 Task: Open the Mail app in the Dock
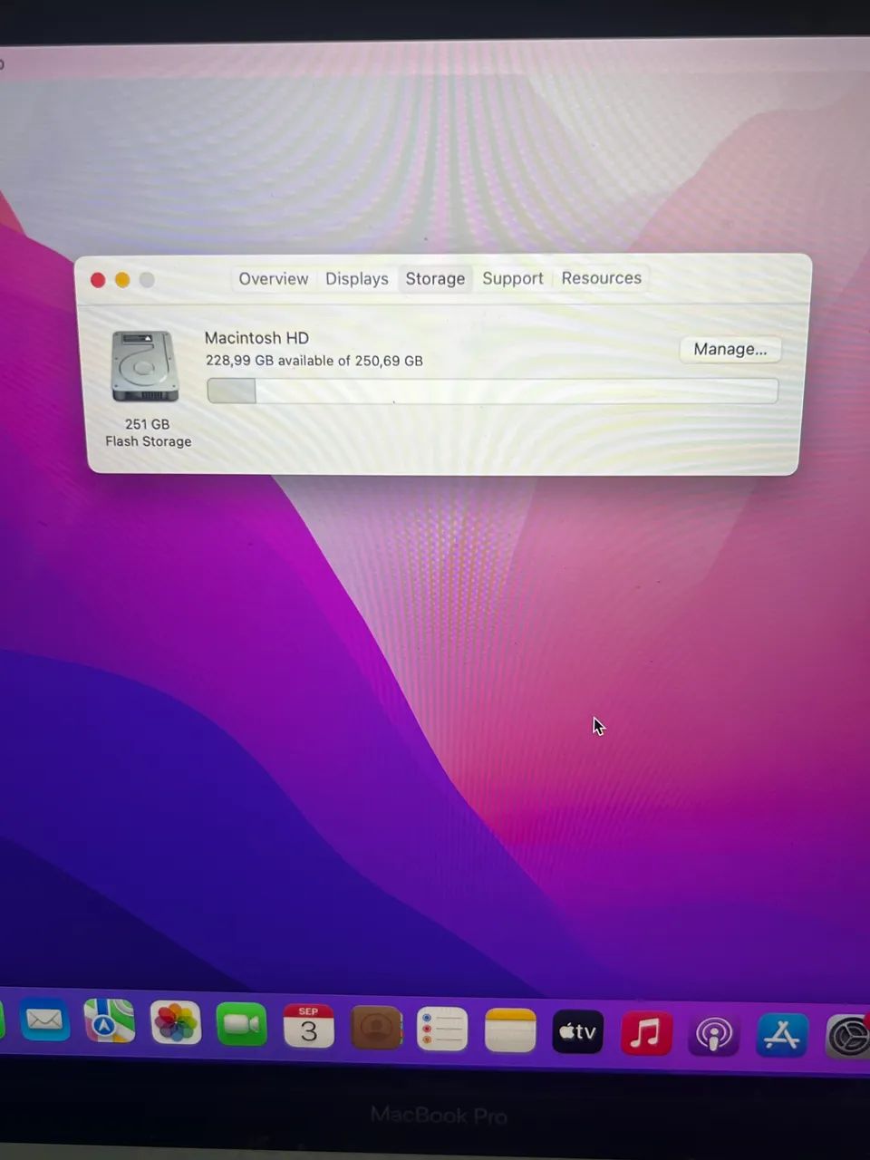[x=44, y=1021]
